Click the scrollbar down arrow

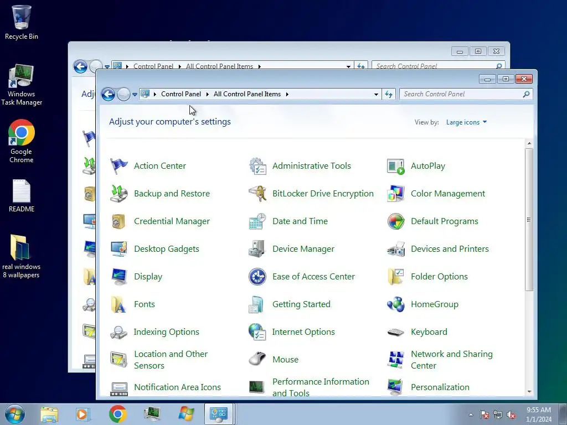point(529,392)
